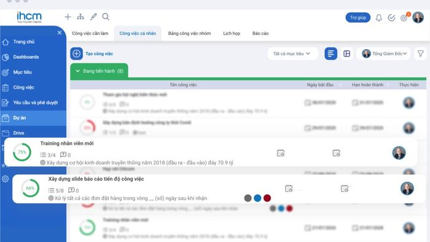Select the blue color dot
This screenshot has height=242, width=430.
point(257,198)
